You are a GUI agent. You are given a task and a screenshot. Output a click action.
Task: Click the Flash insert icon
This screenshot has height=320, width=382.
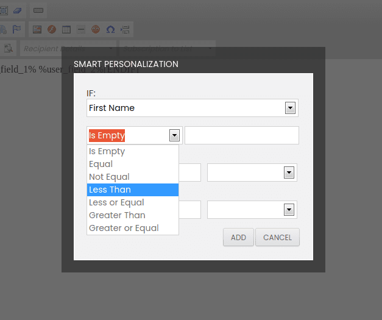[52, 29]
